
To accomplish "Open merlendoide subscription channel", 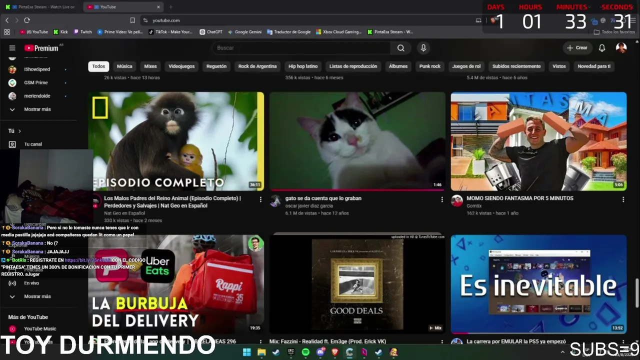I will [38, 96].
